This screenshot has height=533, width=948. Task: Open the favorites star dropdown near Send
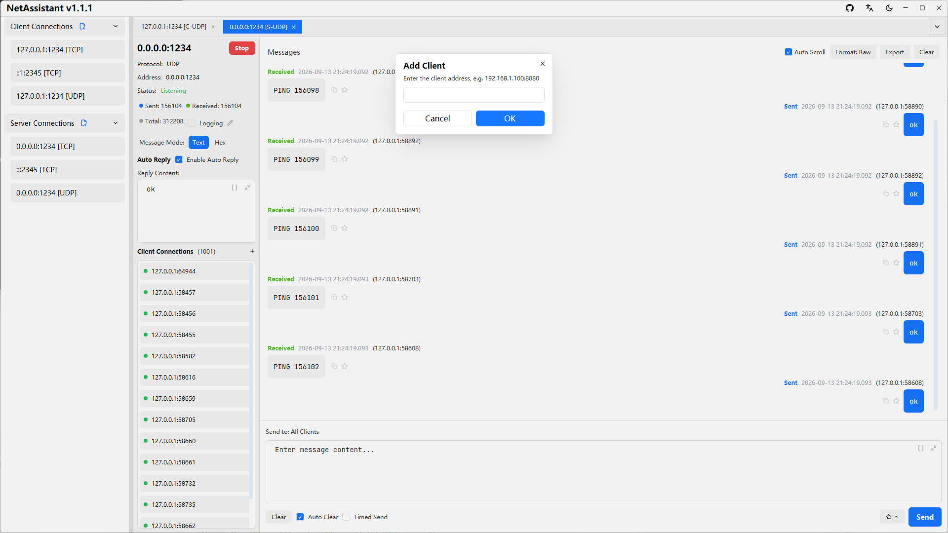tap(892, 517)
